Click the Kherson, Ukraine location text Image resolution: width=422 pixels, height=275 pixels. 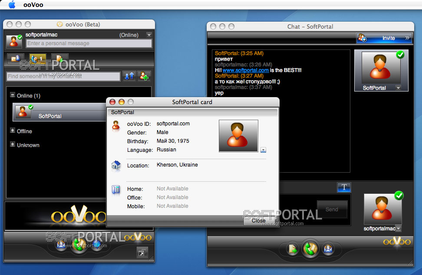(177, 165)
